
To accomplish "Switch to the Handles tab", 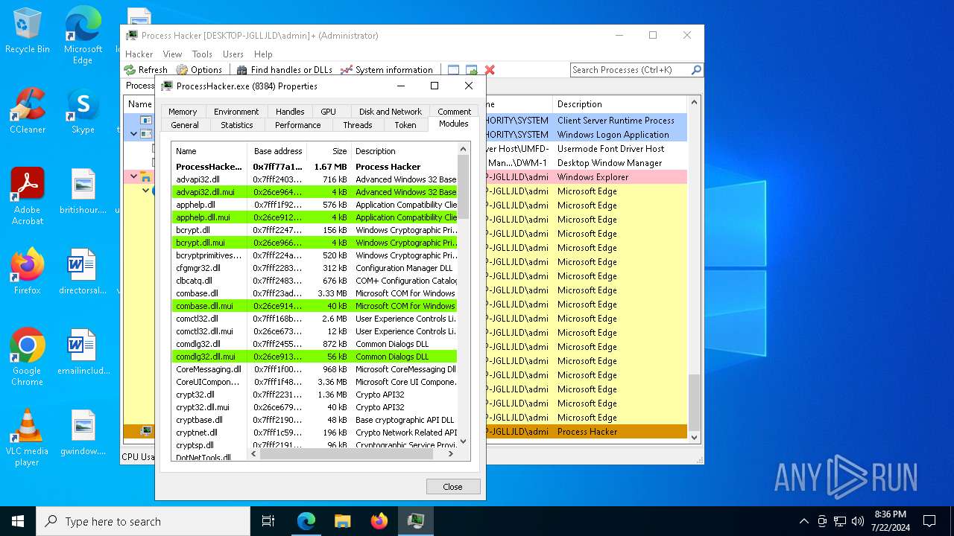I will pos(290,112).
